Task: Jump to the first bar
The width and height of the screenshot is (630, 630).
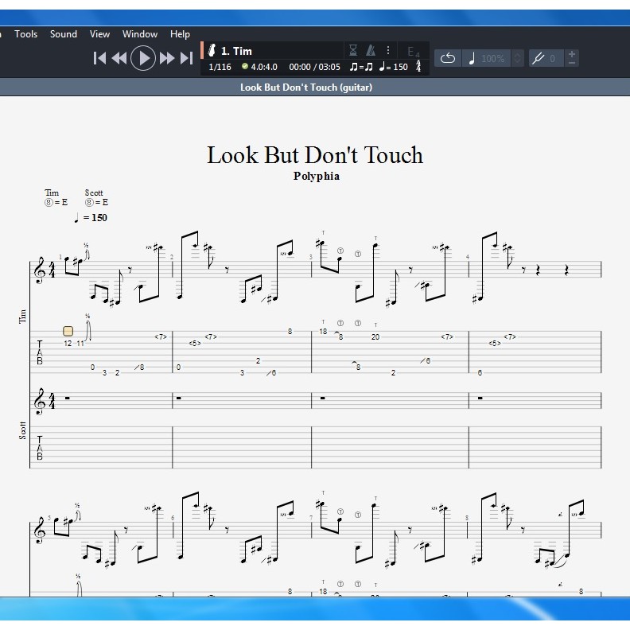Action: pyautogui.click(x=99, y=57)
